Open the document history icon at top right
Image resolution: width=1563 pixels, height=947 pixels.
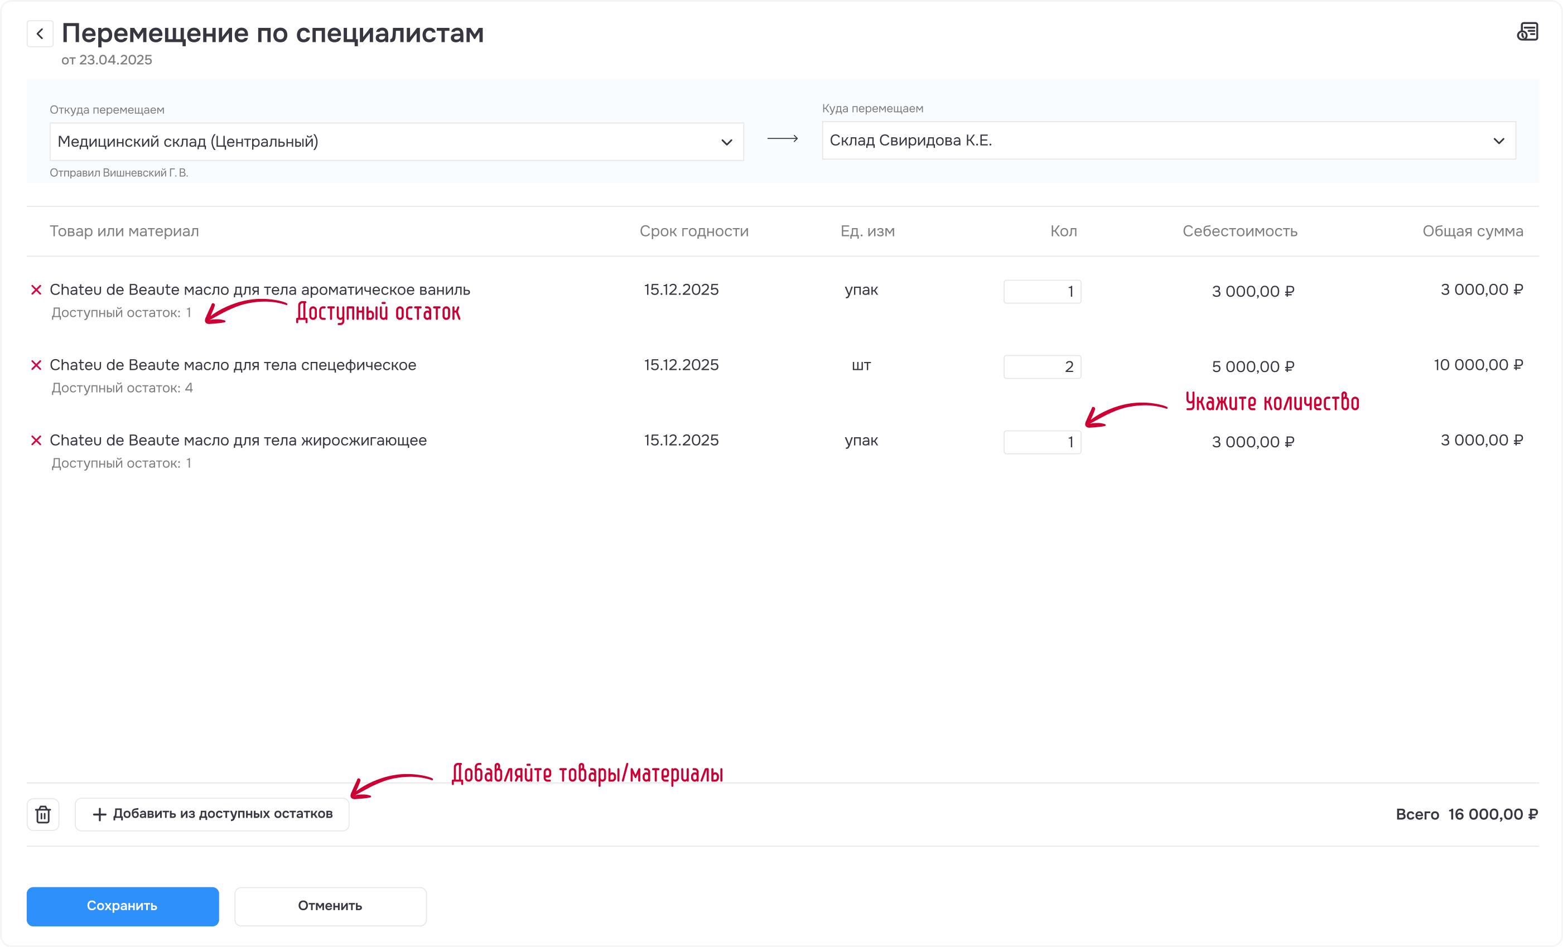click(1527, 32)
